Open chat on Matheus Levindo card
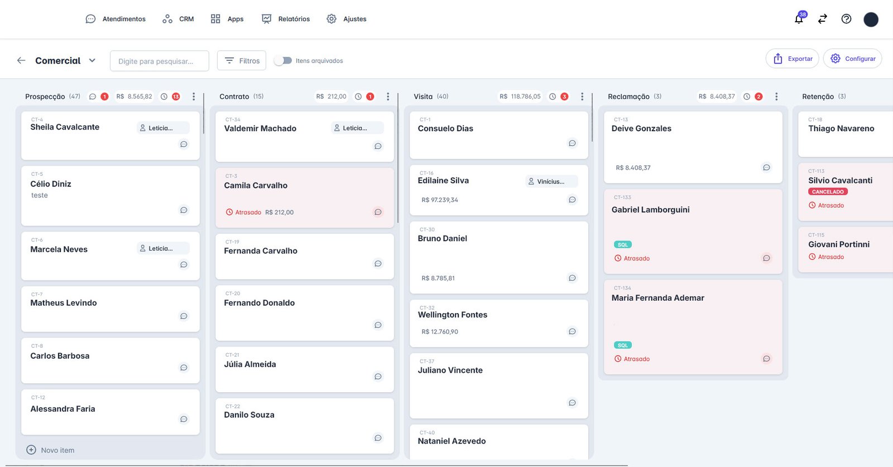 coord(184,316)
